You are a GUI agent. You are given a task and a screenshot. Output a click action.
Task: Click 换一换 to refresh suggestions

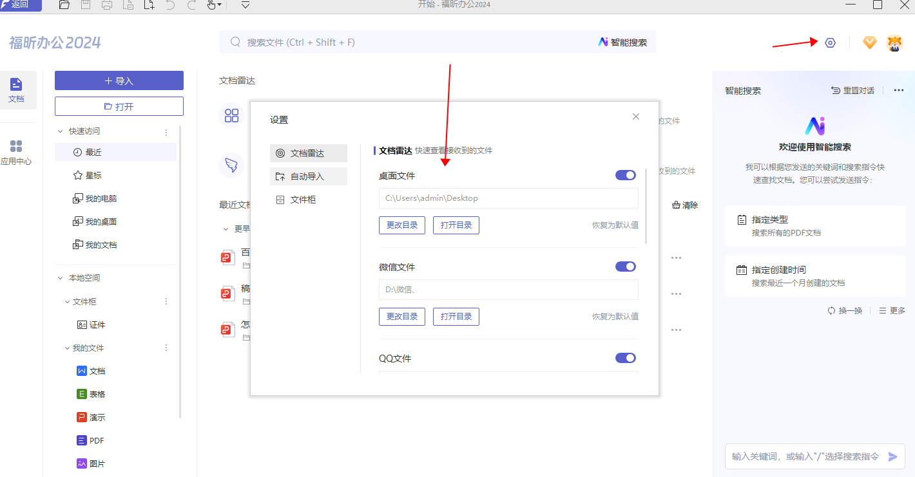point(845,310)
